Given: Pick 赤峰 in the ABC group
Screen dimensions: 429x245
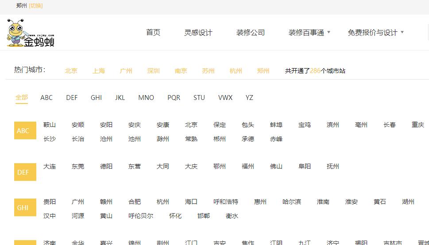Looking at the screenshot, I should click(x=276, y=139).
